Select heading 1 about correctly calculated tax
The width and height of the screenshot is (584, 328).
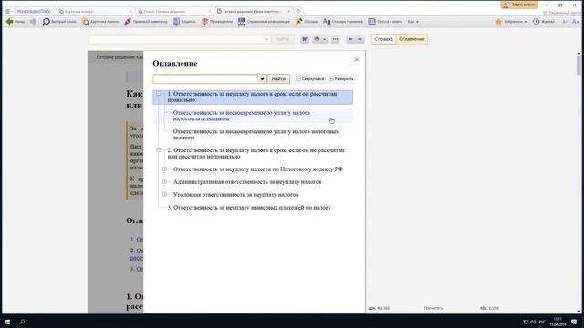[x=252, y=97]
